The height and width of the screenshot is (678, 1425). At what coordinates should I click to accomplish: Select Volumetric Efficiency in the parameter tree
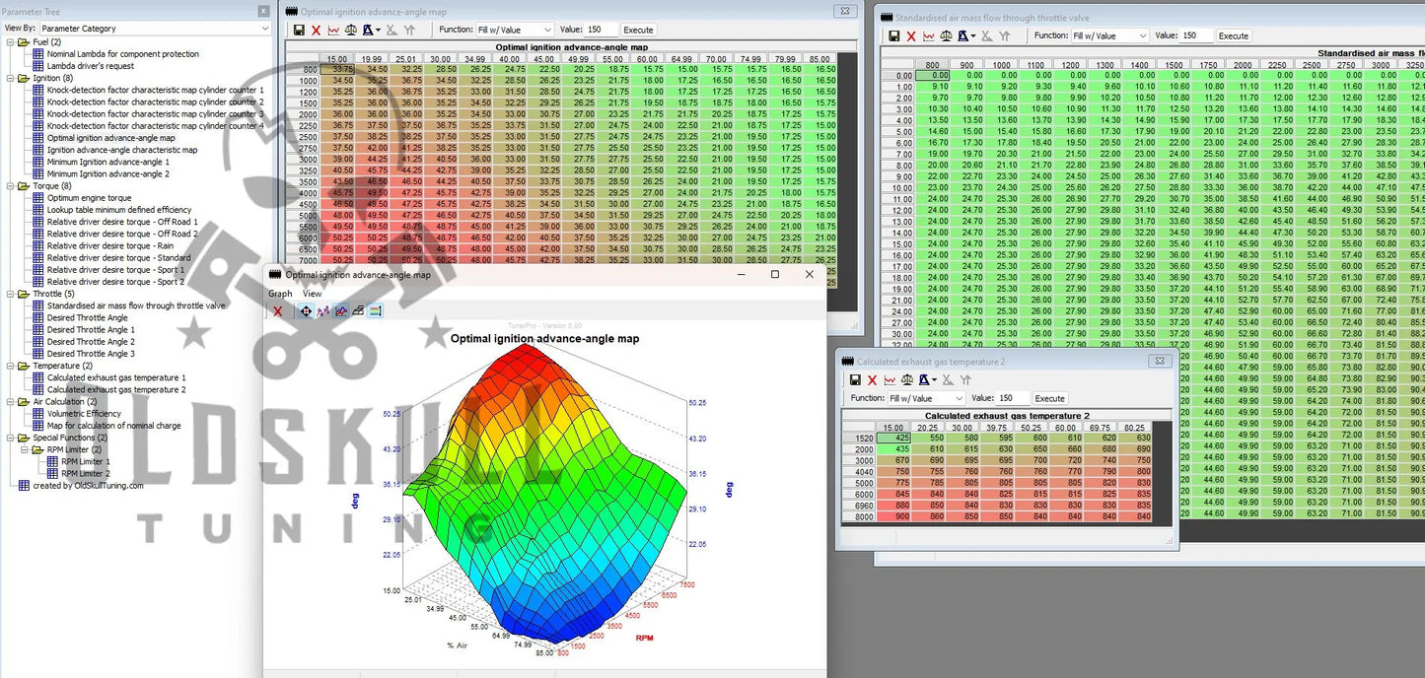tap(84, 414)
